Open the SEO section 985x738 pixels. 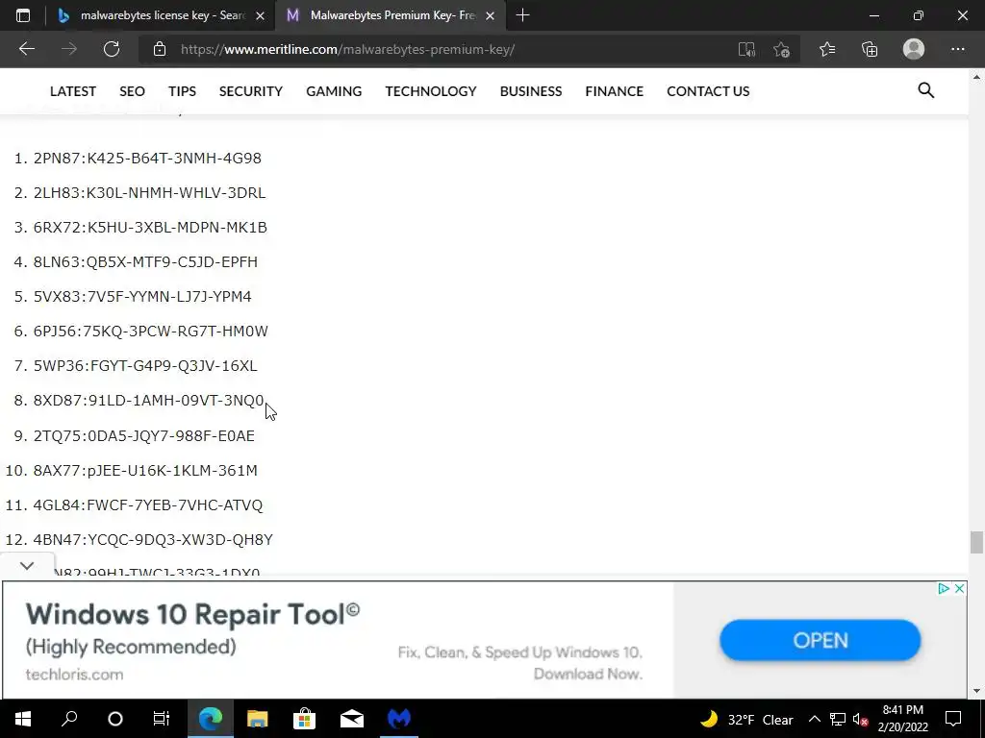point(132,91)
